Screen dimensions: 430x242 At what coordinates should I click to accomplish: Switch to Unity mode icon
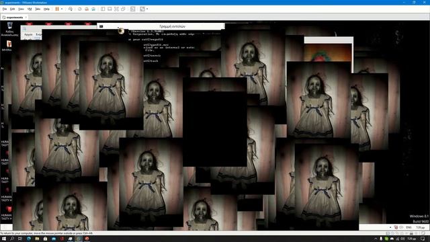[123, 9]
